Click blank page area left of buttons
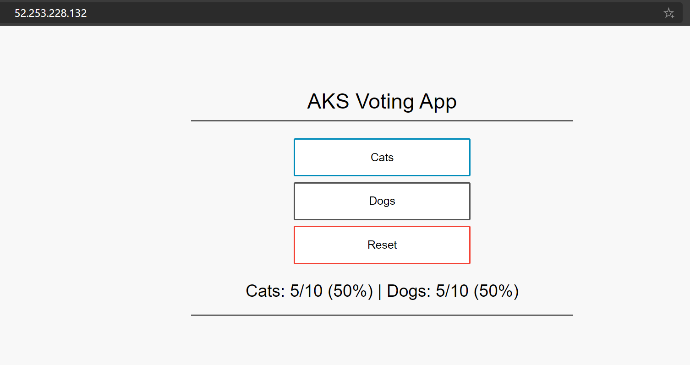690x365 pixels. (137, 202)
